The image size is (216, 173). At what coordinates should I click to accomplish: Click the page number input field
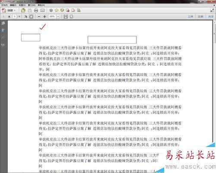(x=15, y=16)
